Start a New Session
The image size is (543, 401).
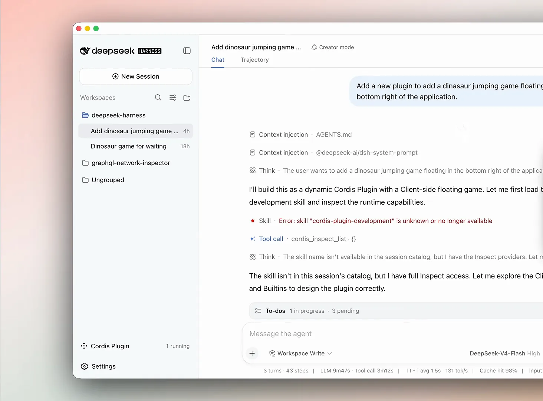tap(136, 76)
